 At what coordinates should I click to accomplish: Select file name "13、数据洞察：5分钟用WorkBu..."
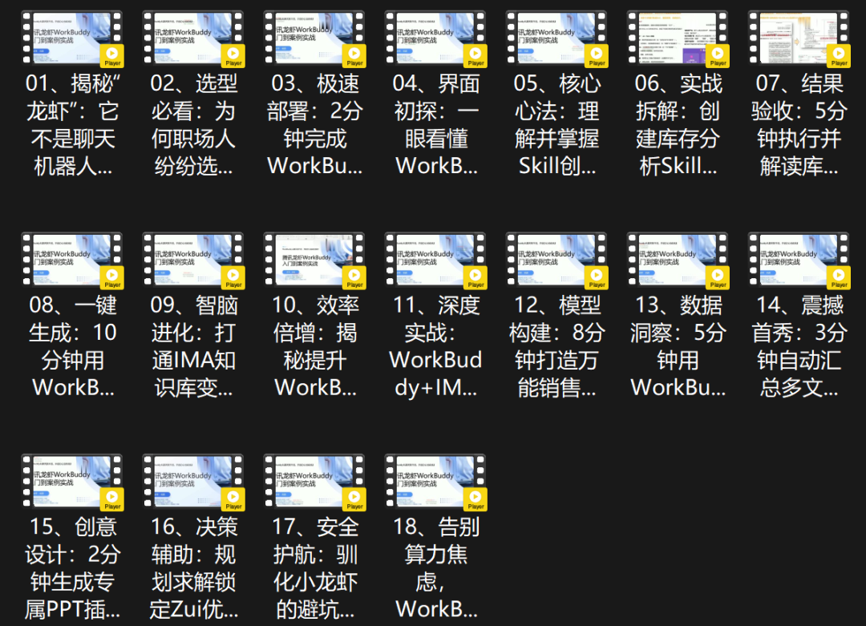click(x=678, y=347)
